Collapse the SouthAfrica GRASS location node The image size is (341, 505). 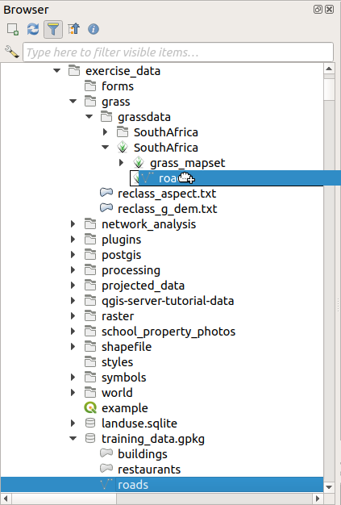coord(105,147)
